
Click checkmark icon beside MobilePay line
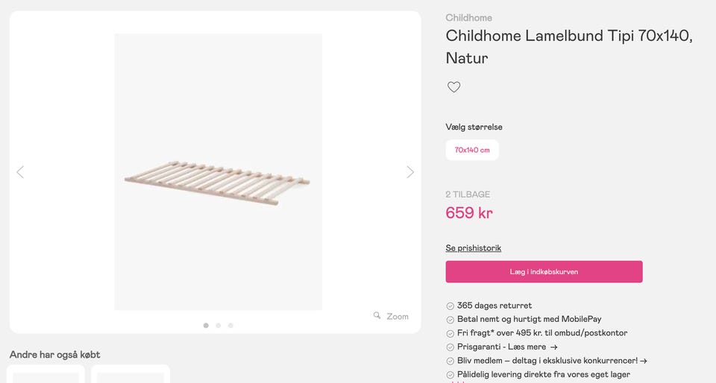[450, 320]
